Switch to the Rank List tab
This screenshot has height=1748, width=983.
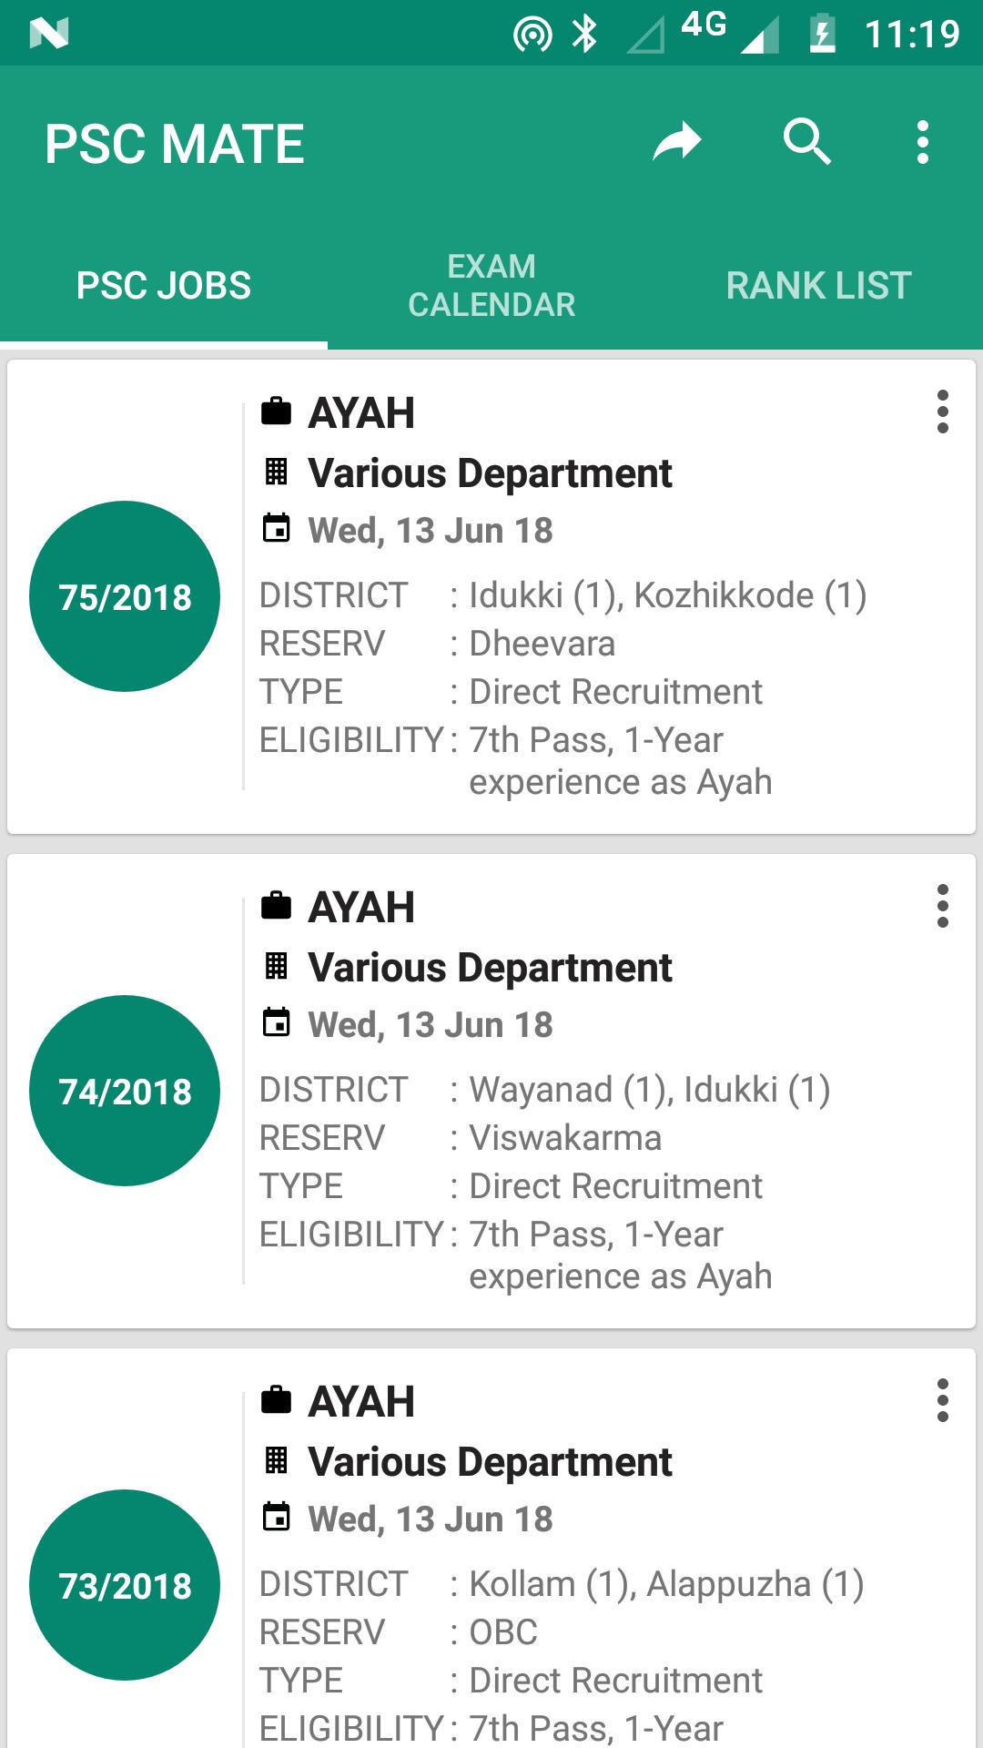pos(818,285)
